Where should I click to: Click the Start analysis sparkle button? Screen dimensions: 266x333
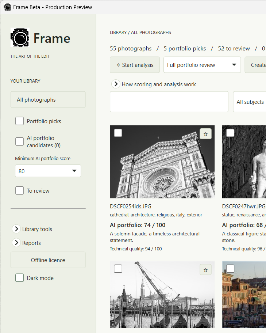(x=135, y=65)
